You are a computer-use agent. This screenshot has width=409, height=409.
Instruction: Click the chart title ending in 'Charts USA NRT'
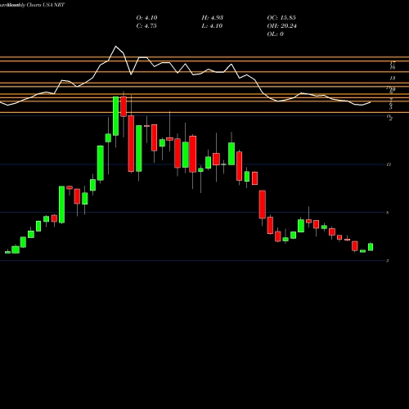point(32,5)
